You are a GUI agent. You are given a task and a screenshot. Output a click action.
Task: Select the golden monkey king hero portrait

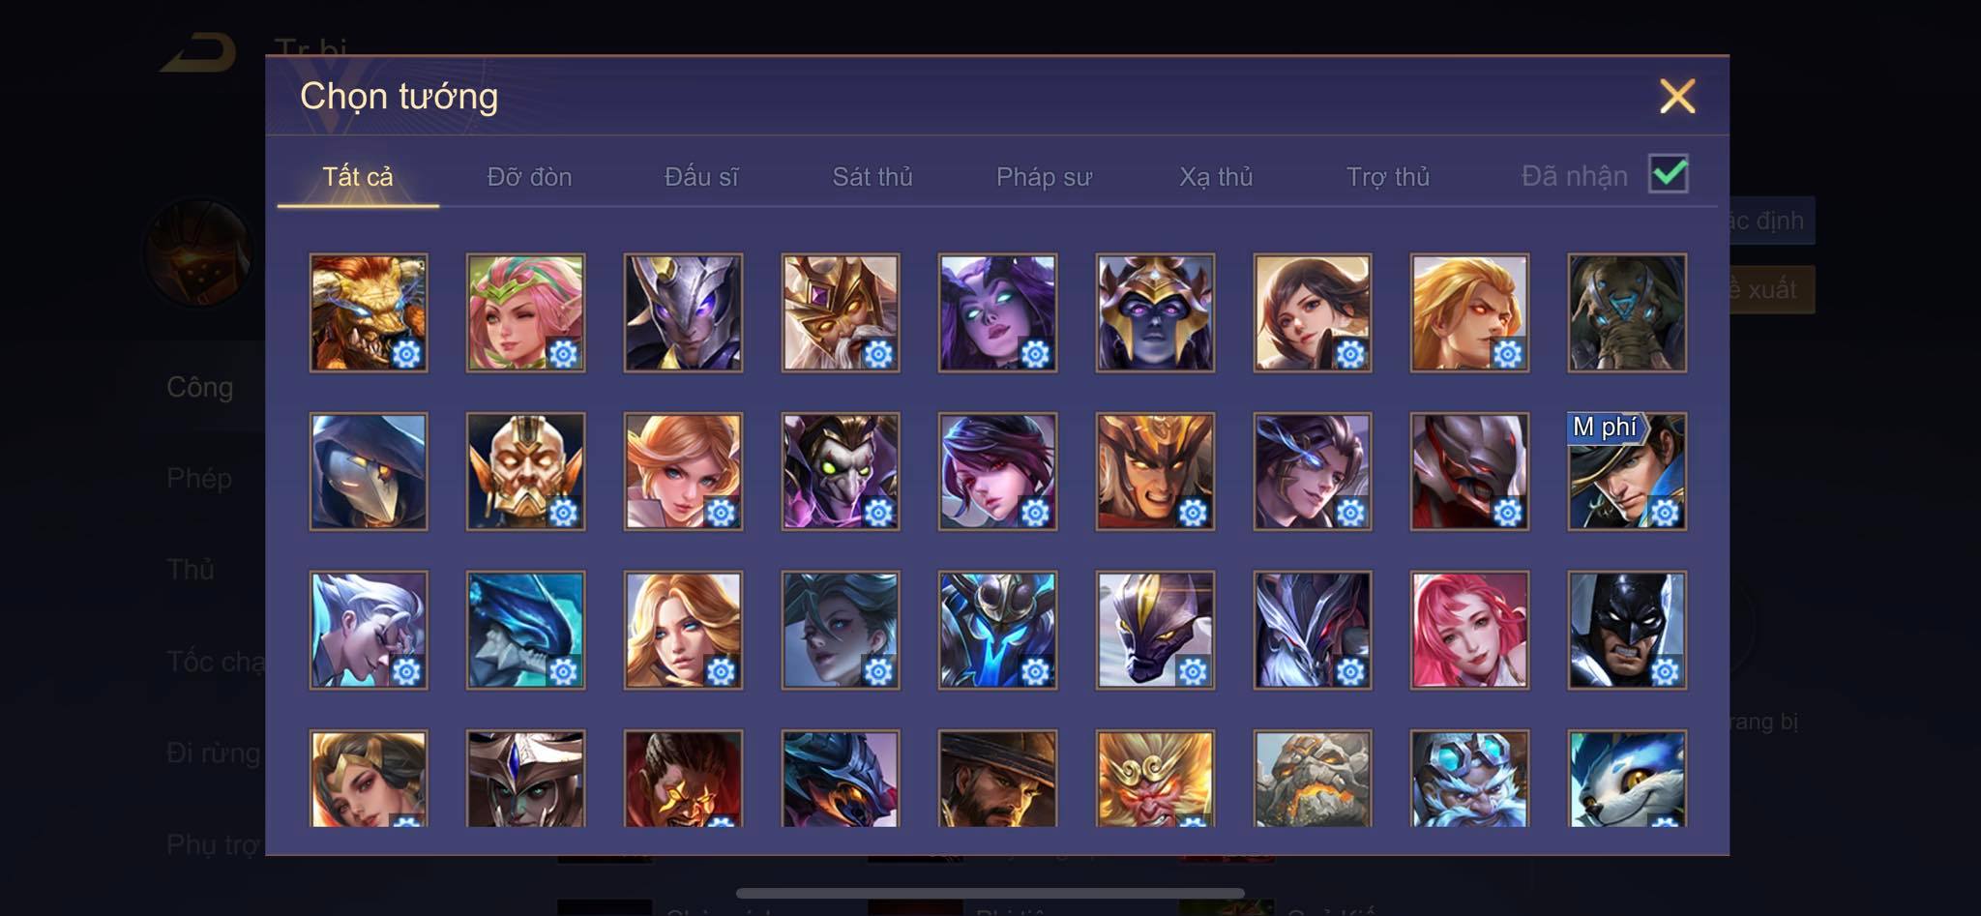click(x=1155, y=779)
